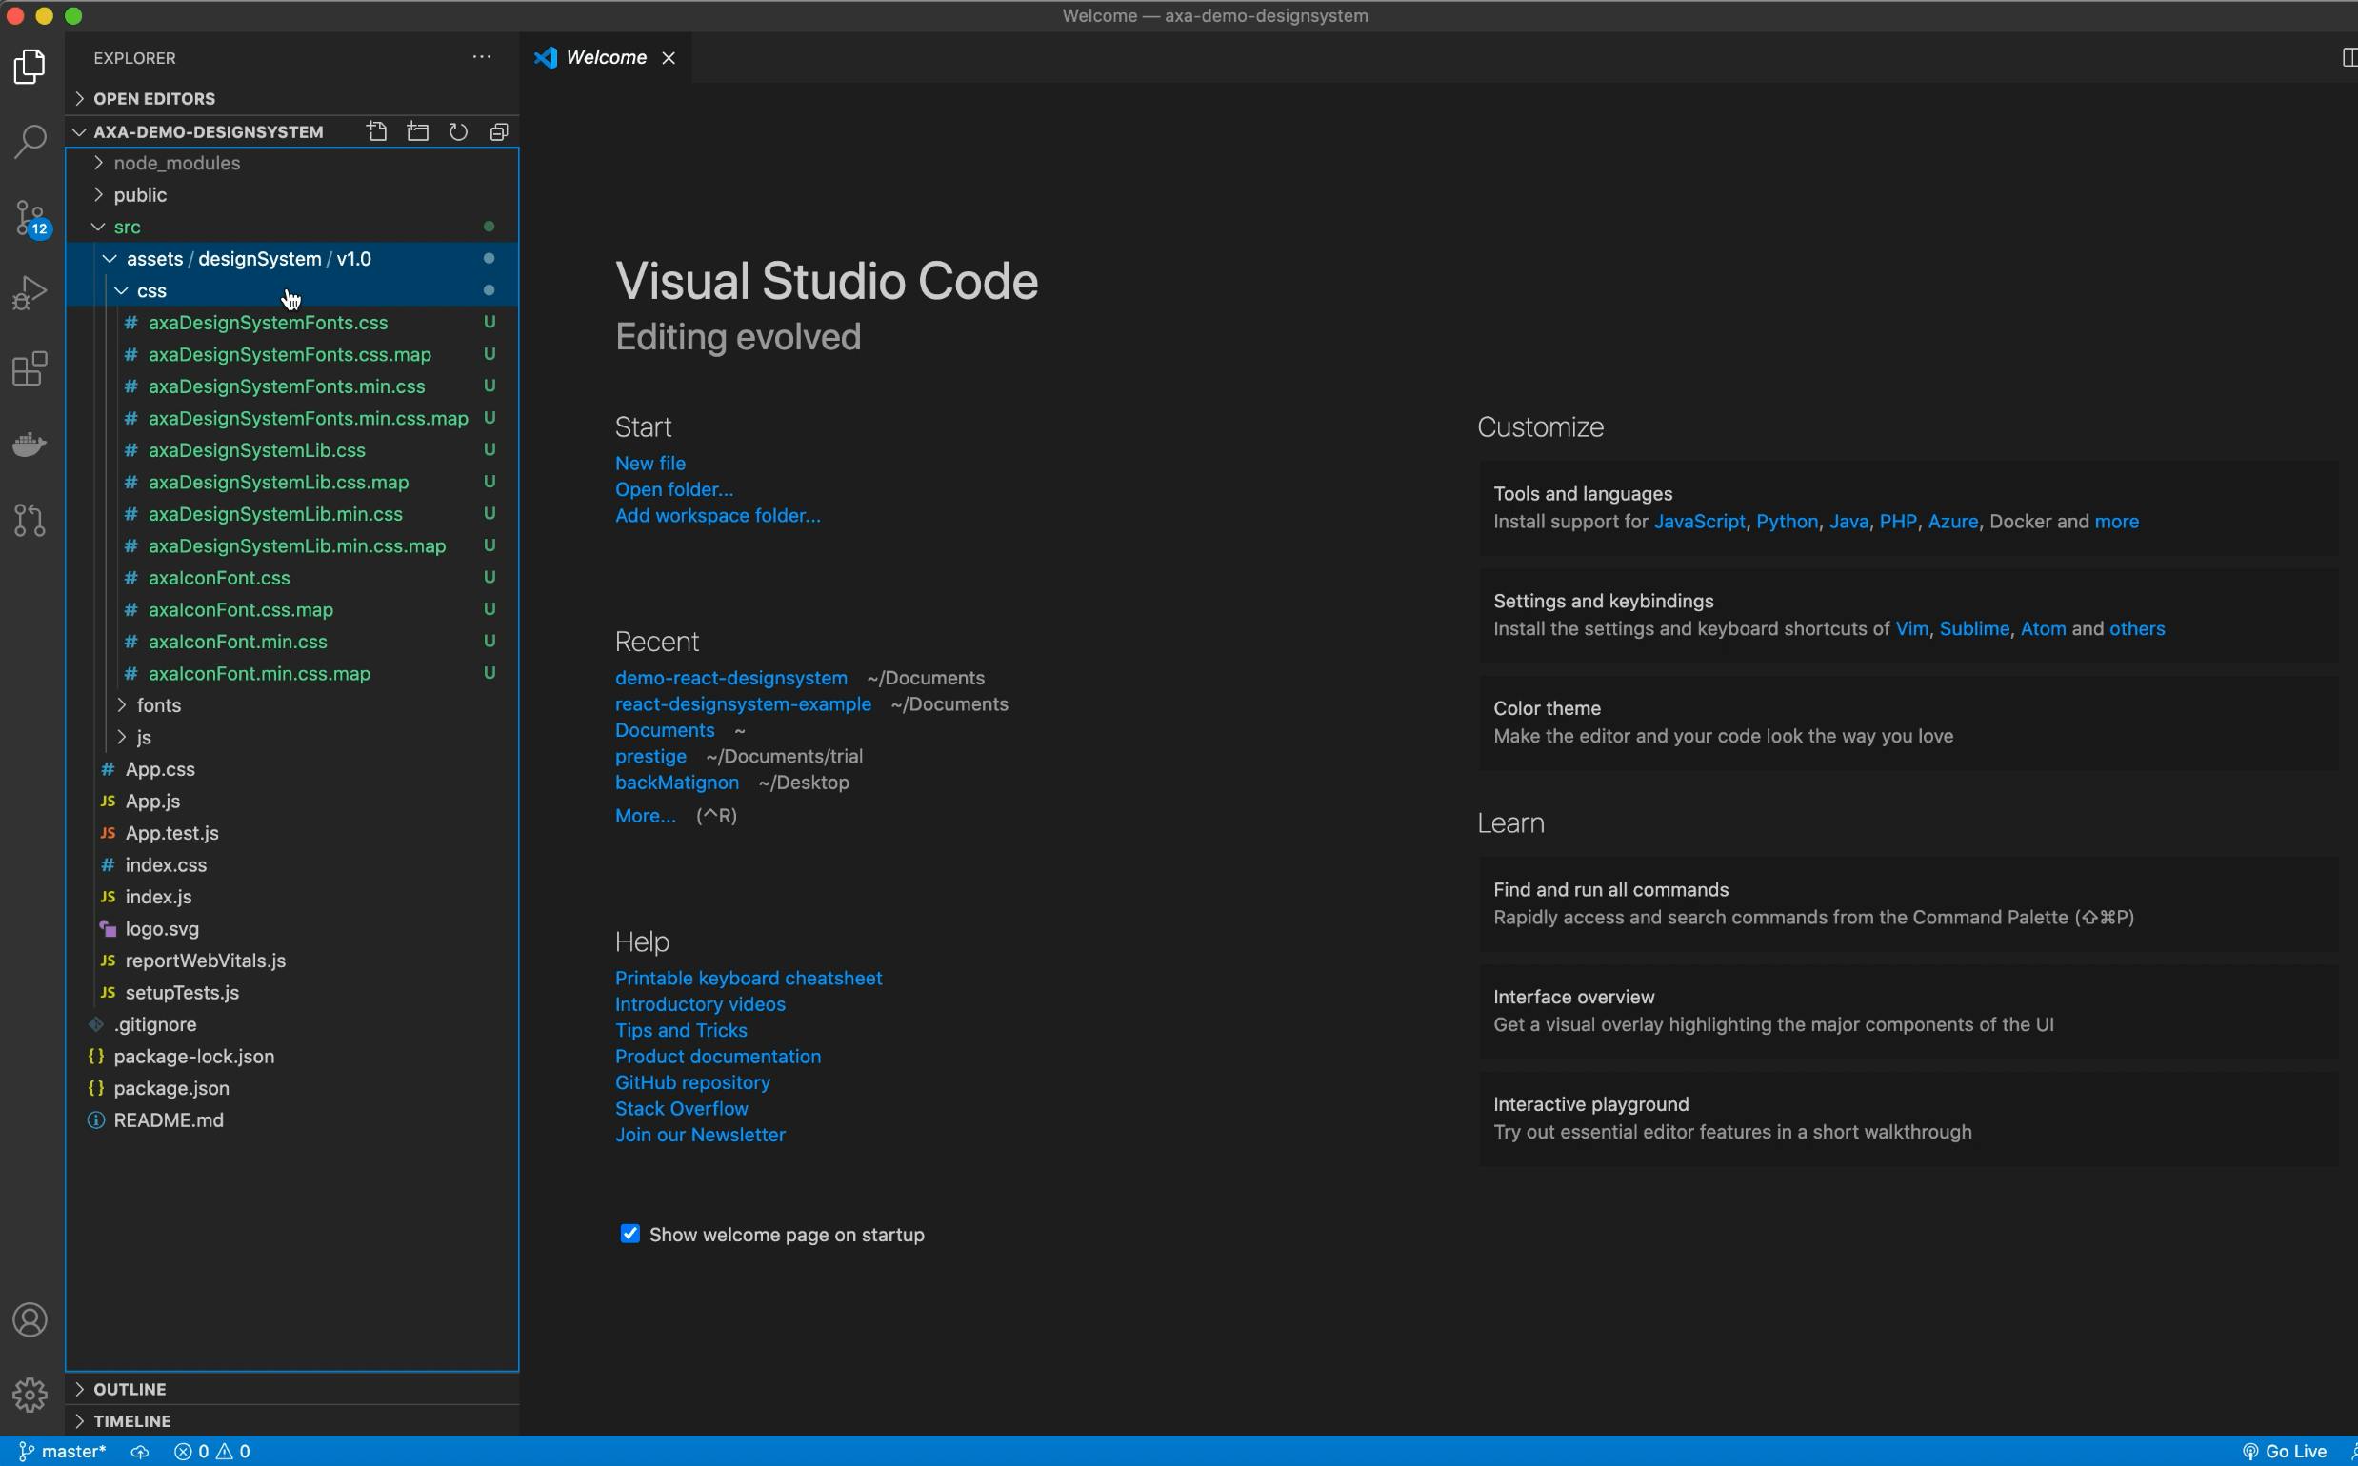Open the Manage gear icon
Screen dimensions: 2358x1466
tap(30, 1396)
